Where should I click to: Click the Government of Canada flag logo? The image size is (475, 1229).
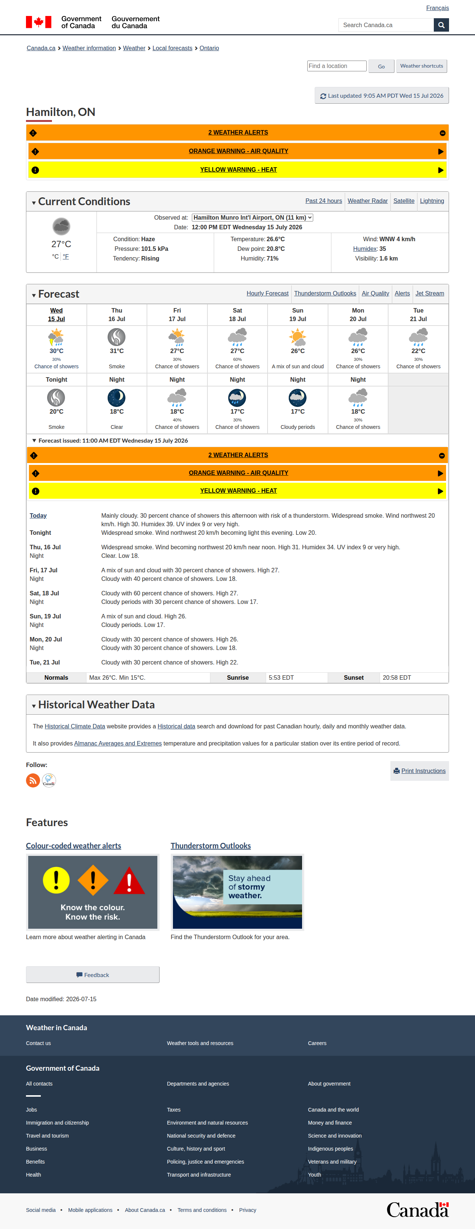(39, 22)
